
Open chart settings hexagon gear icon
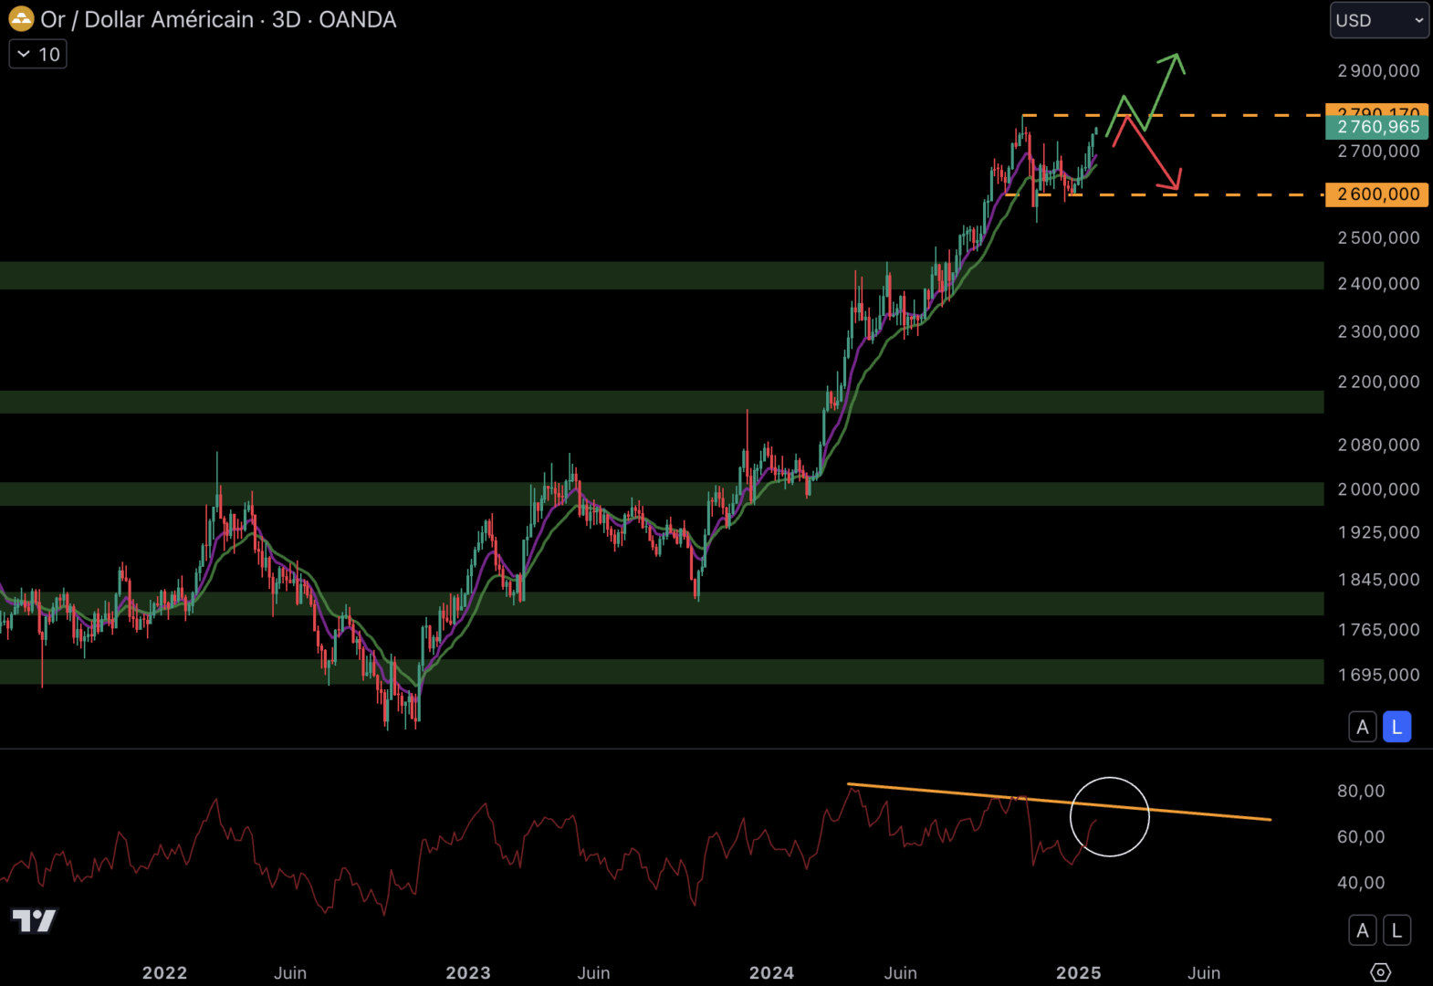click(1380, 972)
